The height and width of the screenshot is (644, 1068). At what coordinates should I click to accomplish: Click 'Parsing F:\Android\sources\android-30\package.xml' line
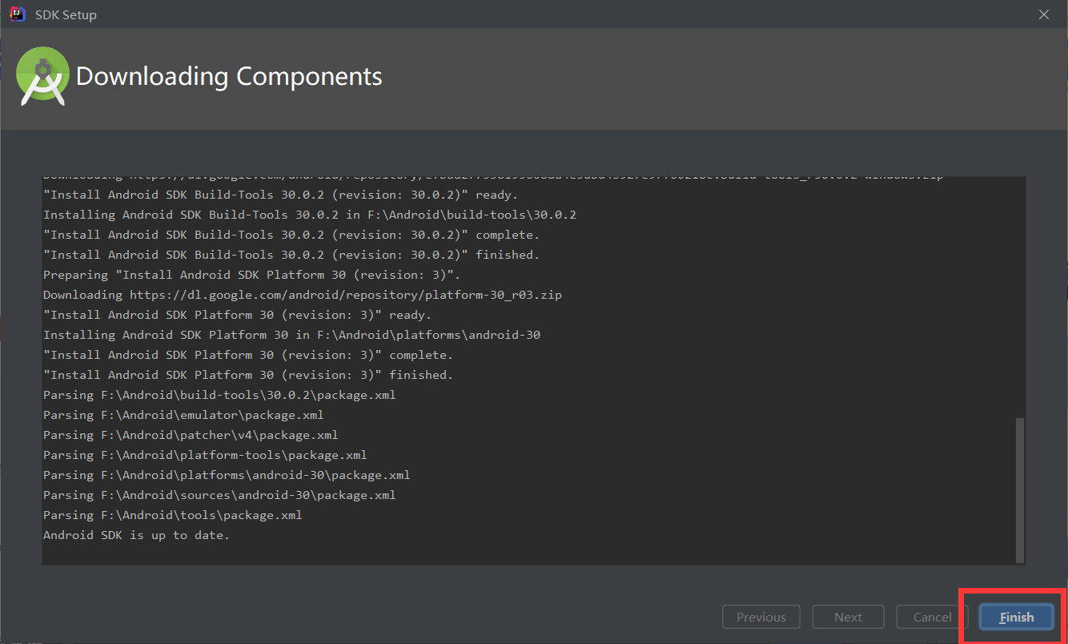pos(219,495)
